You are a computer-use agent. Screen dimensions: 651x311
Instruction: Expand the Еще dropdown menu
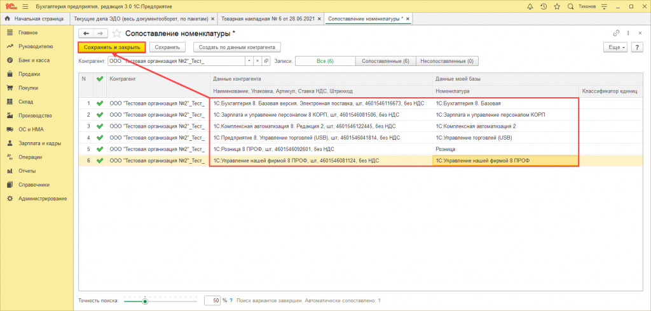point(615,47)
